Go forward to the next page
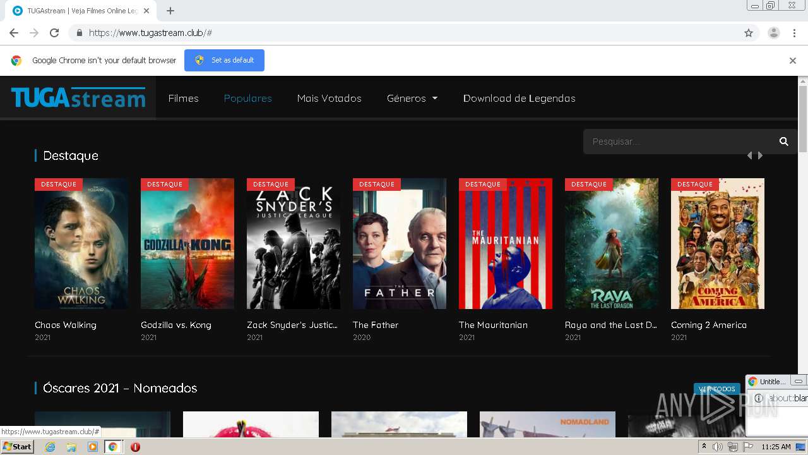This screenshot has width=808, height=455. click(x=34, y=33)
